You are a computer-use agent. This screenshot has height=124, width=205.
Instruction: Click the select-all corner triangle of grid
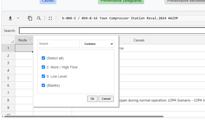[x=12, y=41]
